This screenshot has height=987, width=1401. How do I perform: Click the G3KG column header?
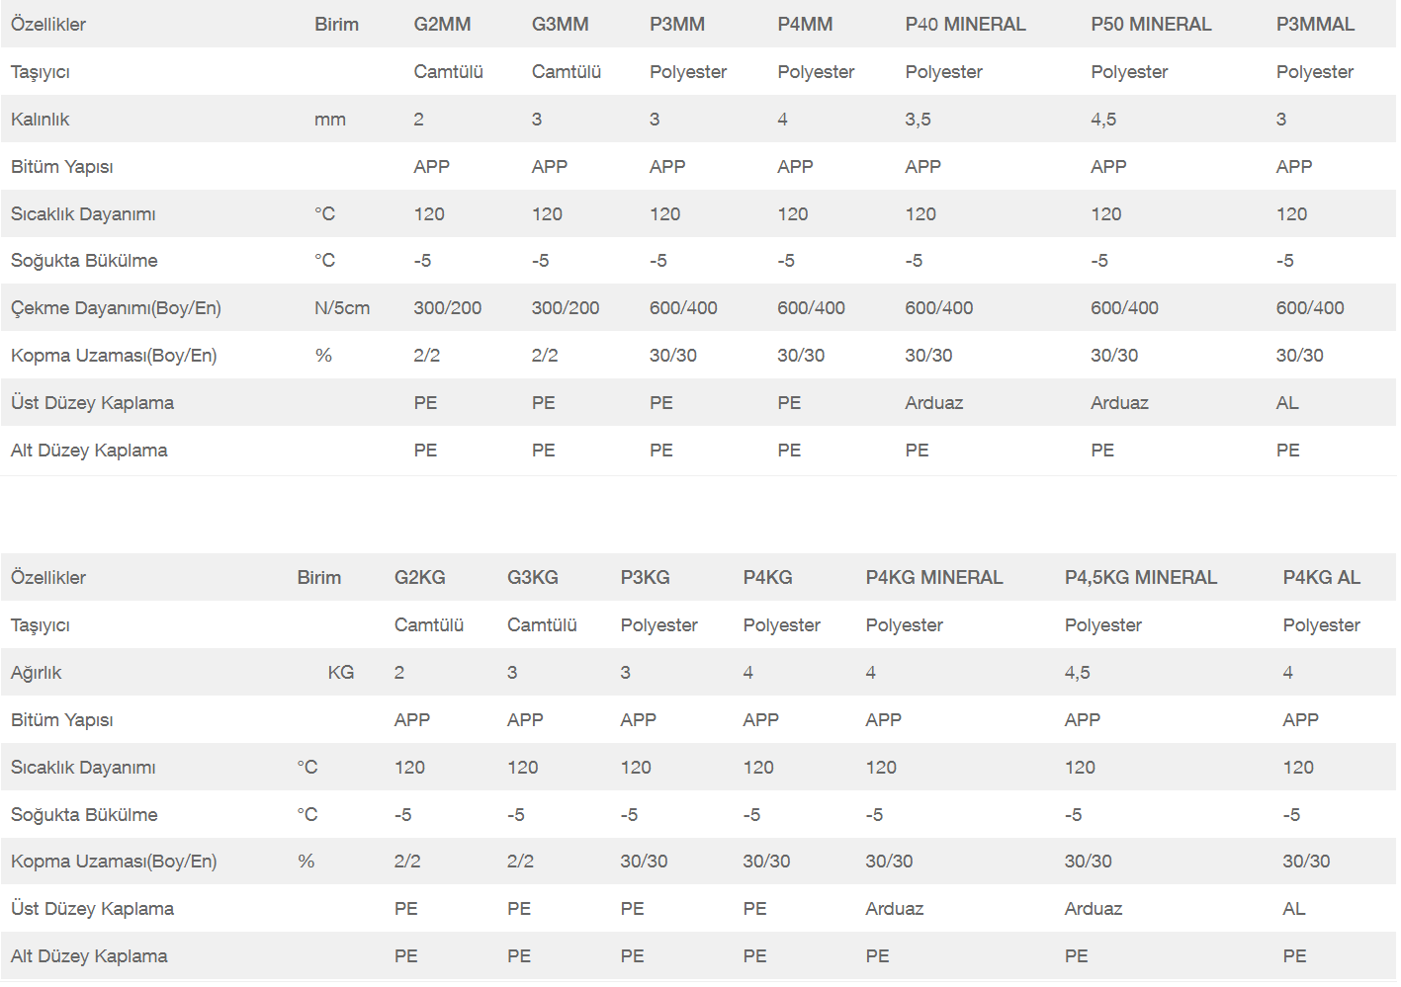click(x=533, y=578)
